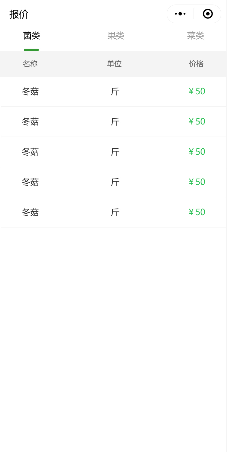Select 冬菇 name in the first row
Viewport: 227px width, 452px height.
30,91
